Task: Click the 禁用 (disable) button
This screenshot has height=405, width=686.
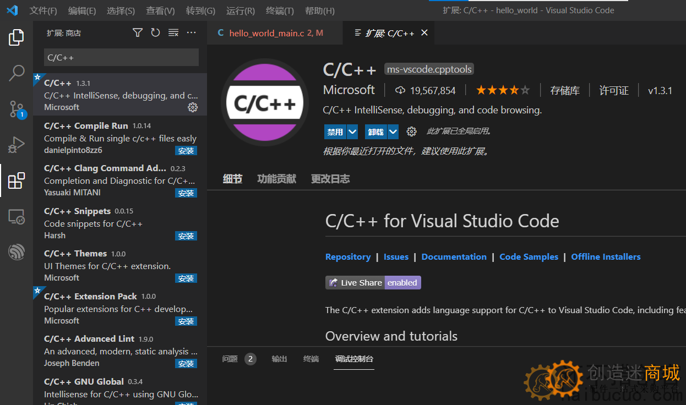Action: (335, 132)
